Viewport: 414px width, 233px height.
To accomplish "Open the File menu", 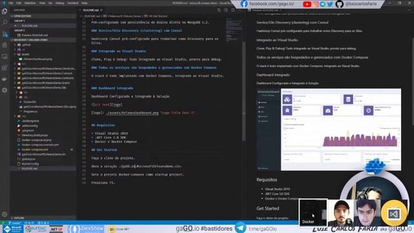I will (x=11, y=3).
